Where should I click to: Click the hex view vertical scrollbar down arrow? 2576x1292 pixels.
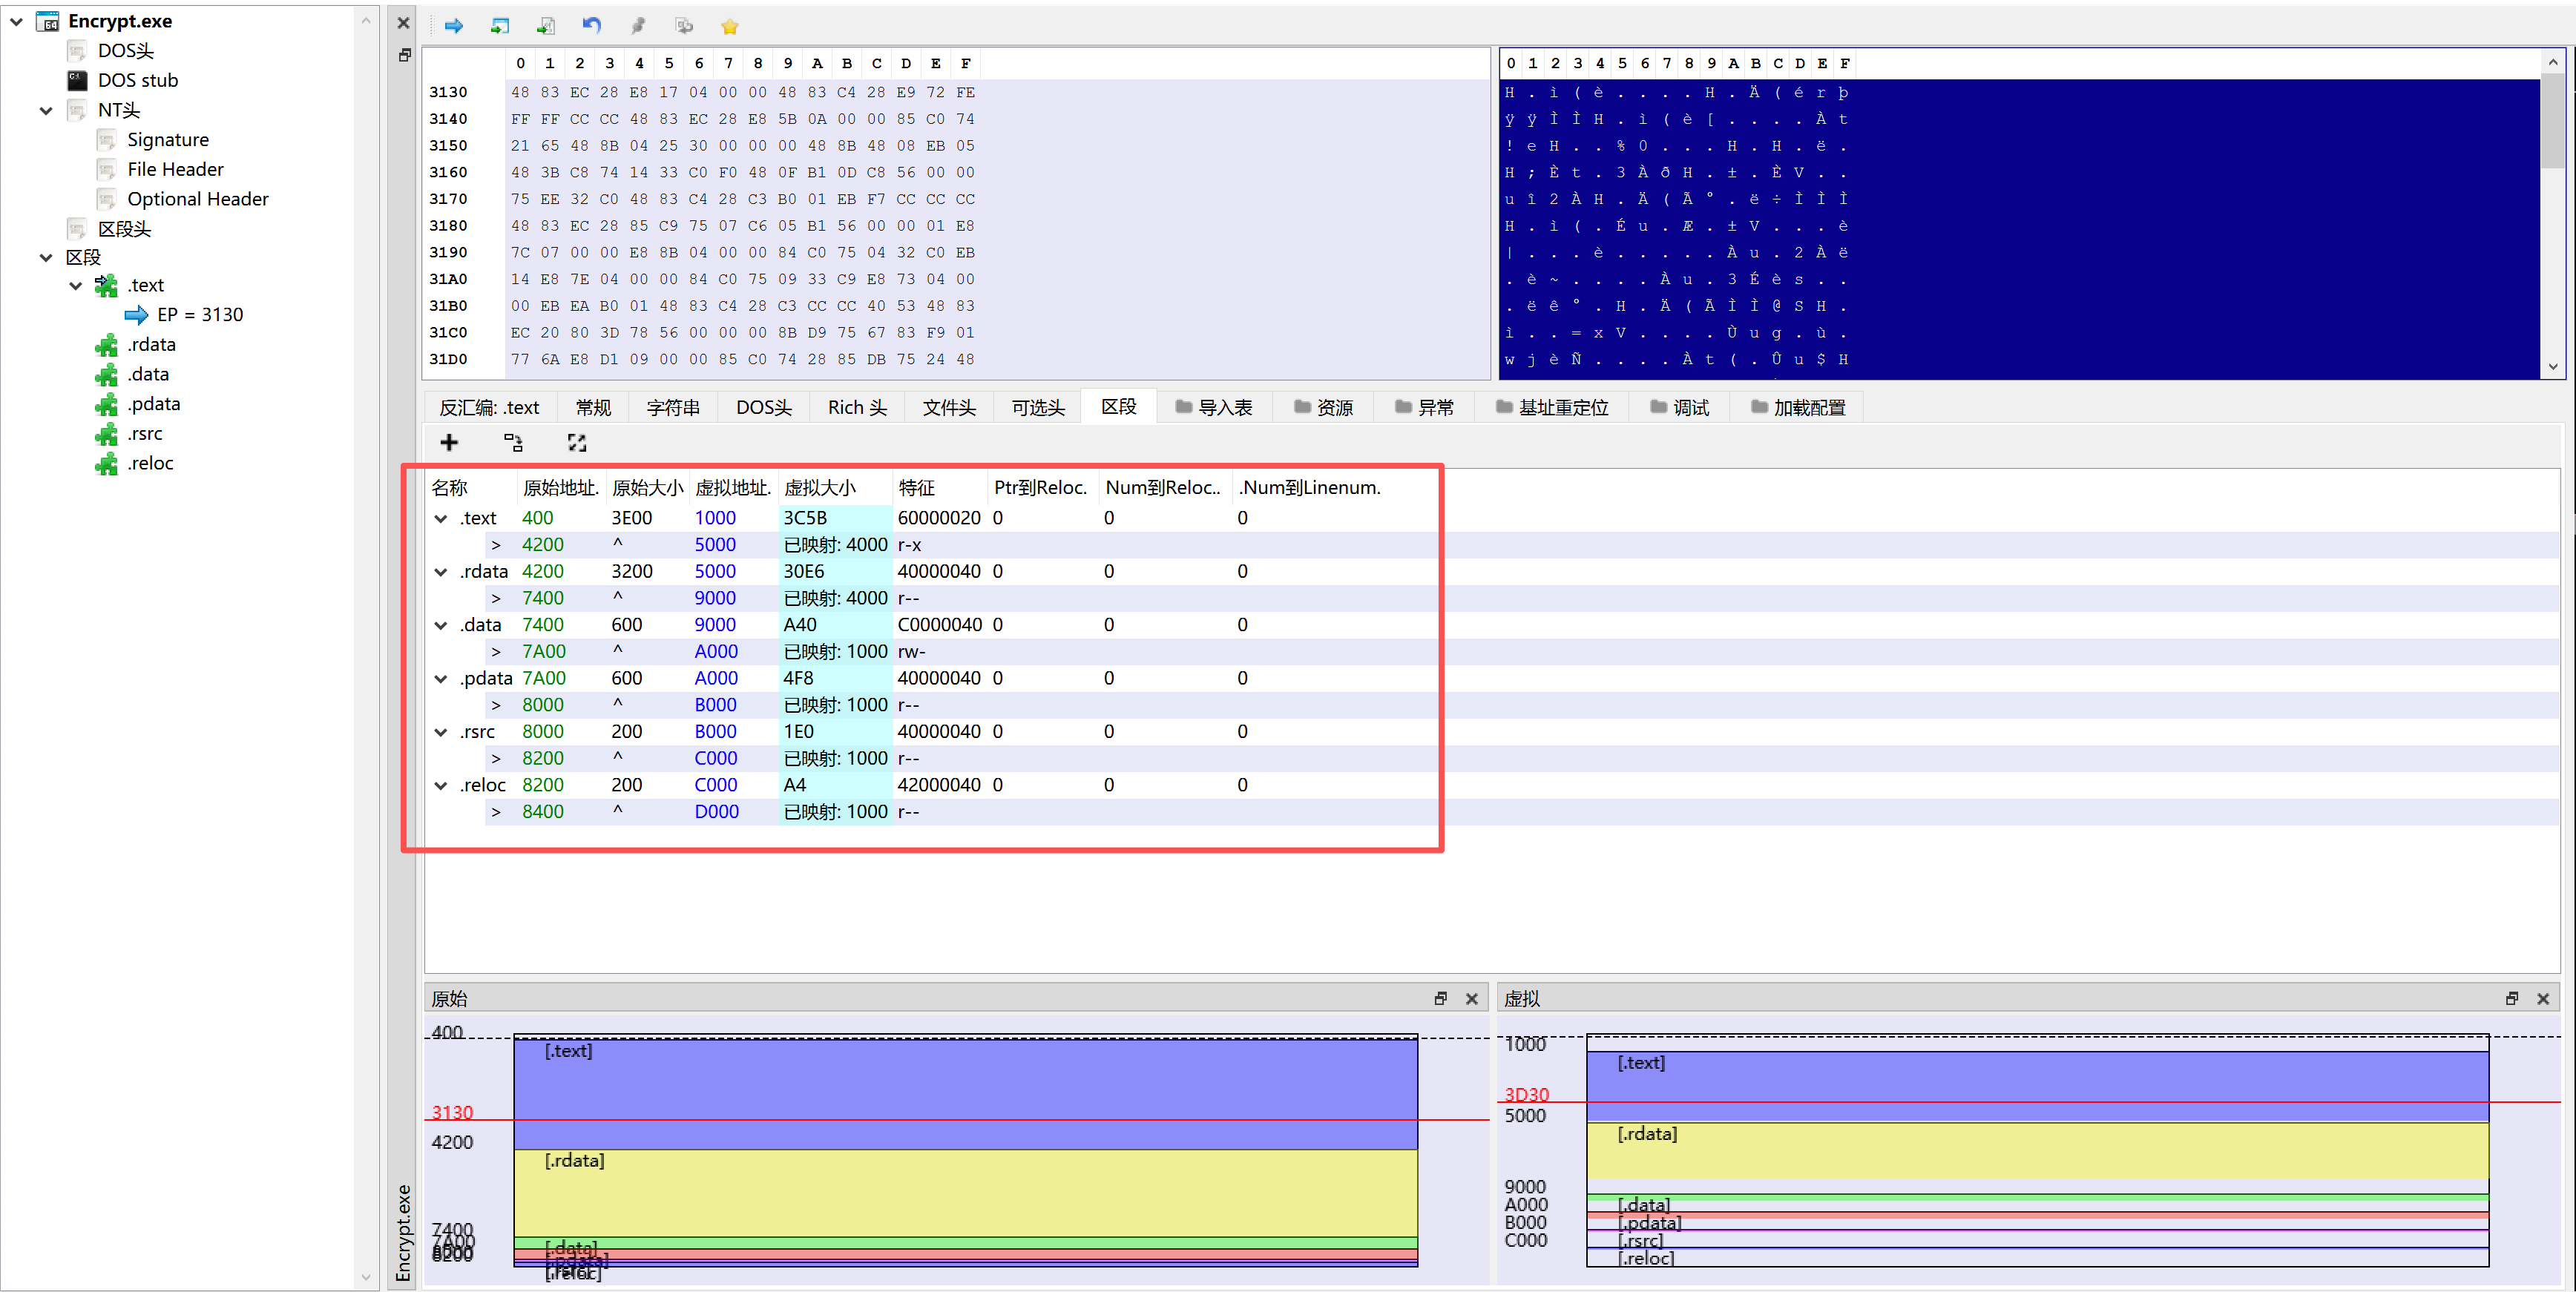point(2552,366)
